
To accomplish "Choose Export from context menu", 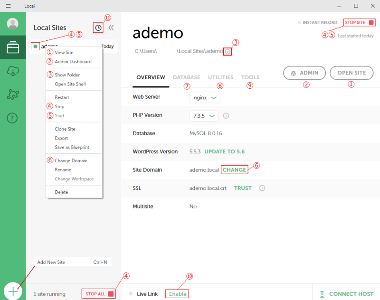I will [74, 138].
